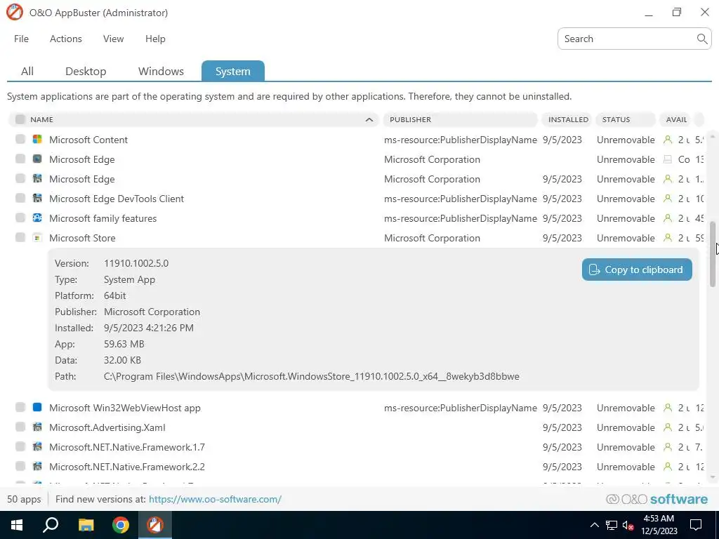The height and width of the screenshot is (539, 719).
Task: Check the Microsoft Content checkbox
Action: click(x=20, y=139)
